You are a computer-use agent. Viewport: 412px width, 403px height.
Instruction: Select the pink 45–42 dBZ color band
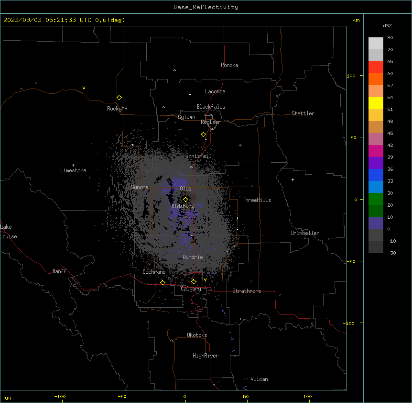[x=376, y=139]
